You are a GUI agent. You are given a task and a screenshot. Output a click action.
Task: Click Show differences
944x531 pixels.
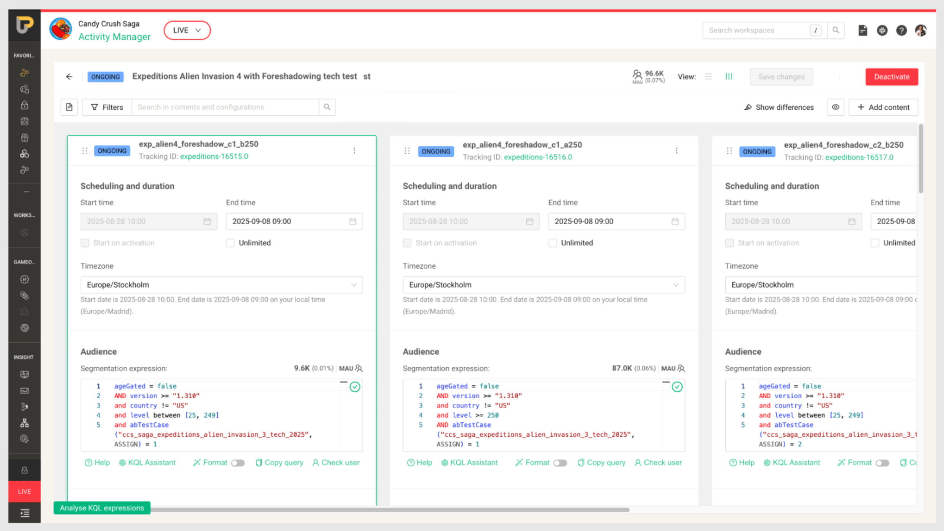779,107
